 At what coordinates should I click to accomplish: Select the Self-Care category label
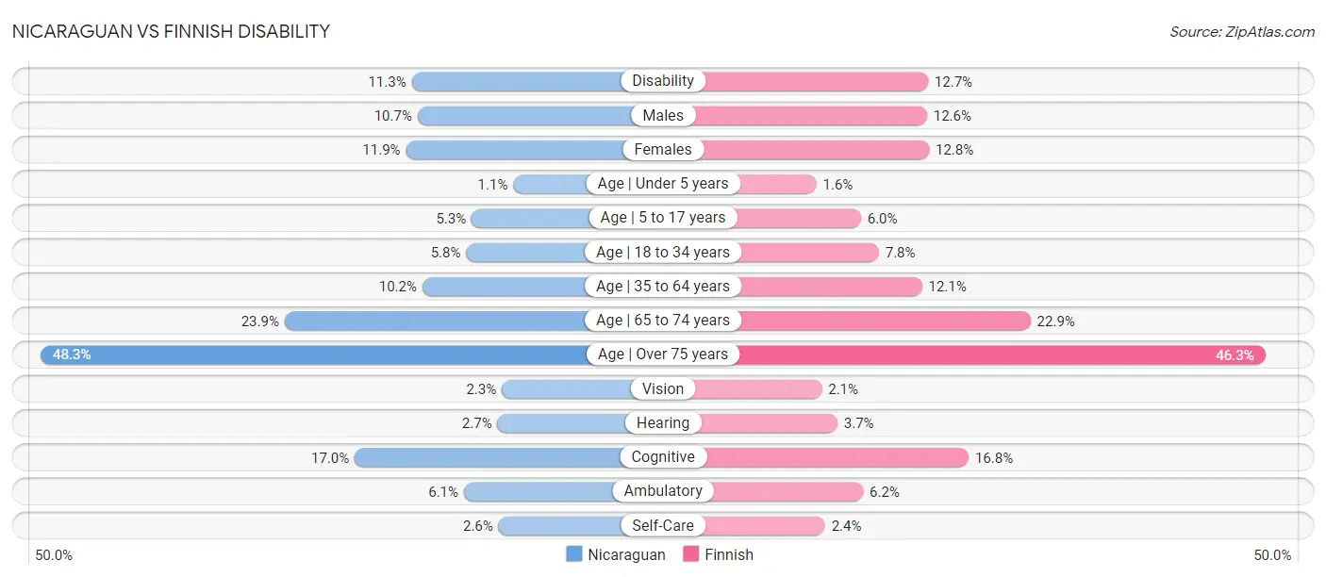663,525
